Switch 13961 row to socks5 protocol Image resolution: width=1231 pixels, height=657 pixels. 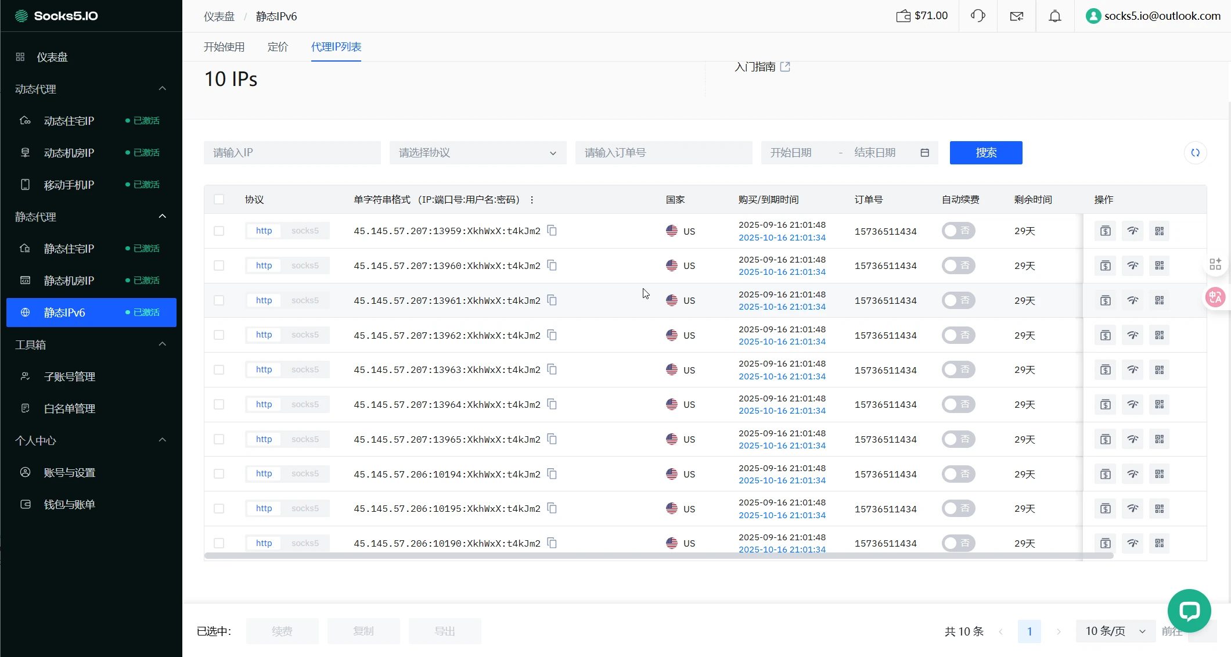pos(305,300)
